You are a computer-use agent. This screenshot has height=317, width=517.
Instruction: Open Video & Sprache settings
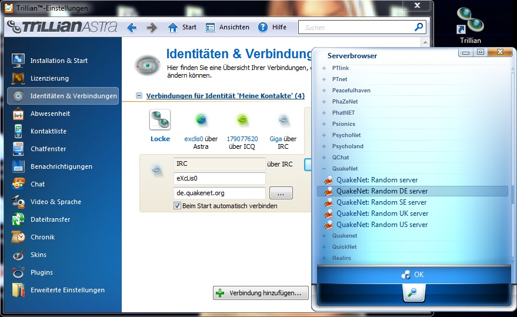[x=55, y=202]
